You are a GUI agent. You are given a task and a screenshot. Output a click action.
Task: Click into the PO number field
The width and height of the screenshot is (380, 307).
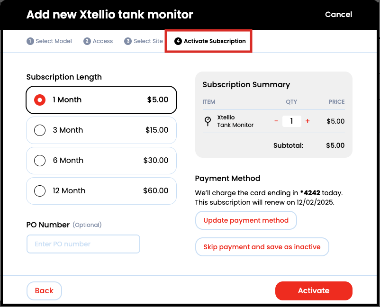(83, 244)
